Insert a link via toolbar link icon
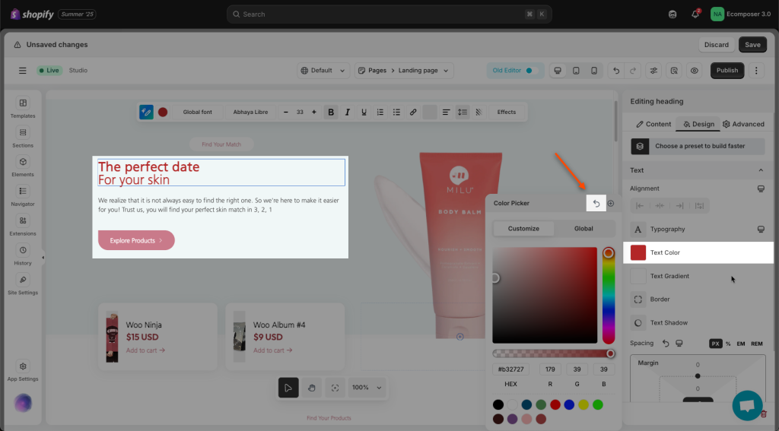This screenshot has height=431, width=779. (413, 113)
